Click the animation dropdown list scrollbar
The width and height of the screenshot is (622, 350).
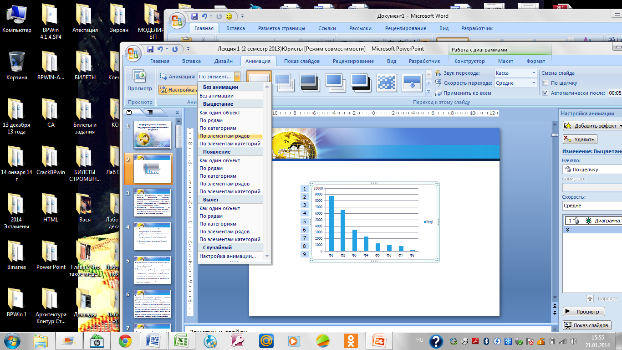coord(267,171)
